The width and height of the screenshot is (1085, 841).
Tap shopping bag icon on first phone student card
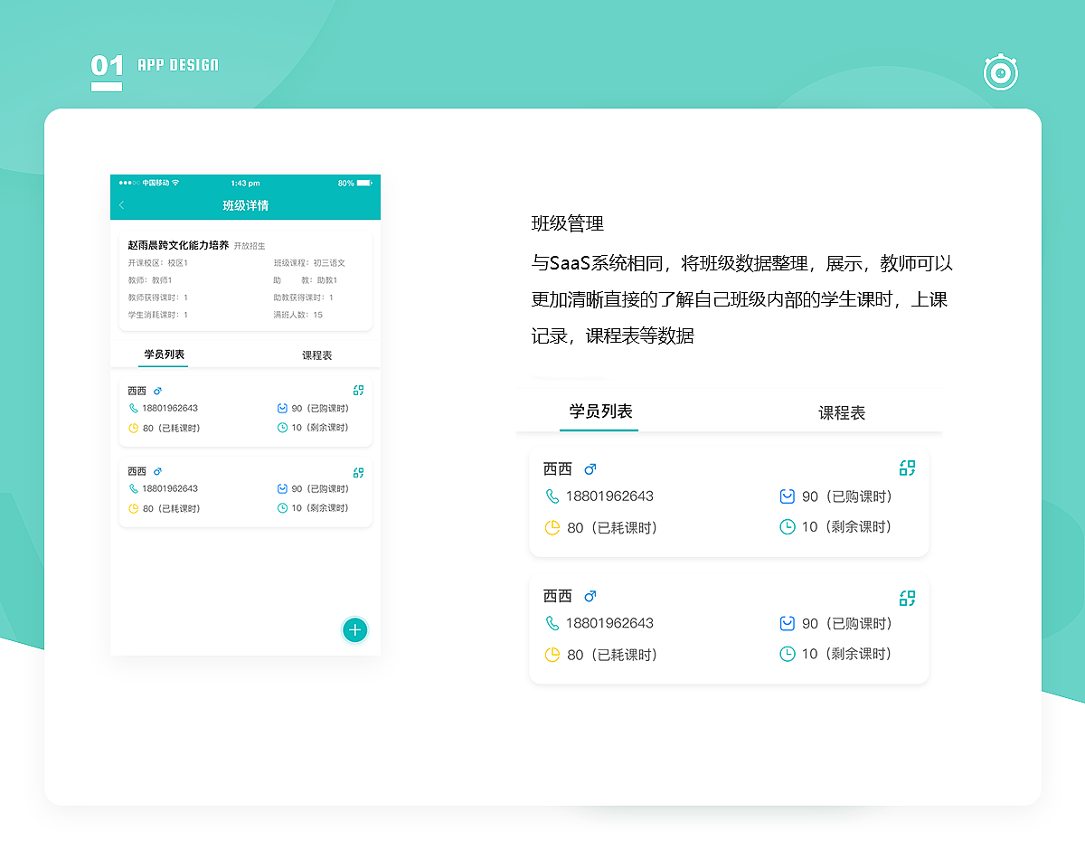[282, 409]
